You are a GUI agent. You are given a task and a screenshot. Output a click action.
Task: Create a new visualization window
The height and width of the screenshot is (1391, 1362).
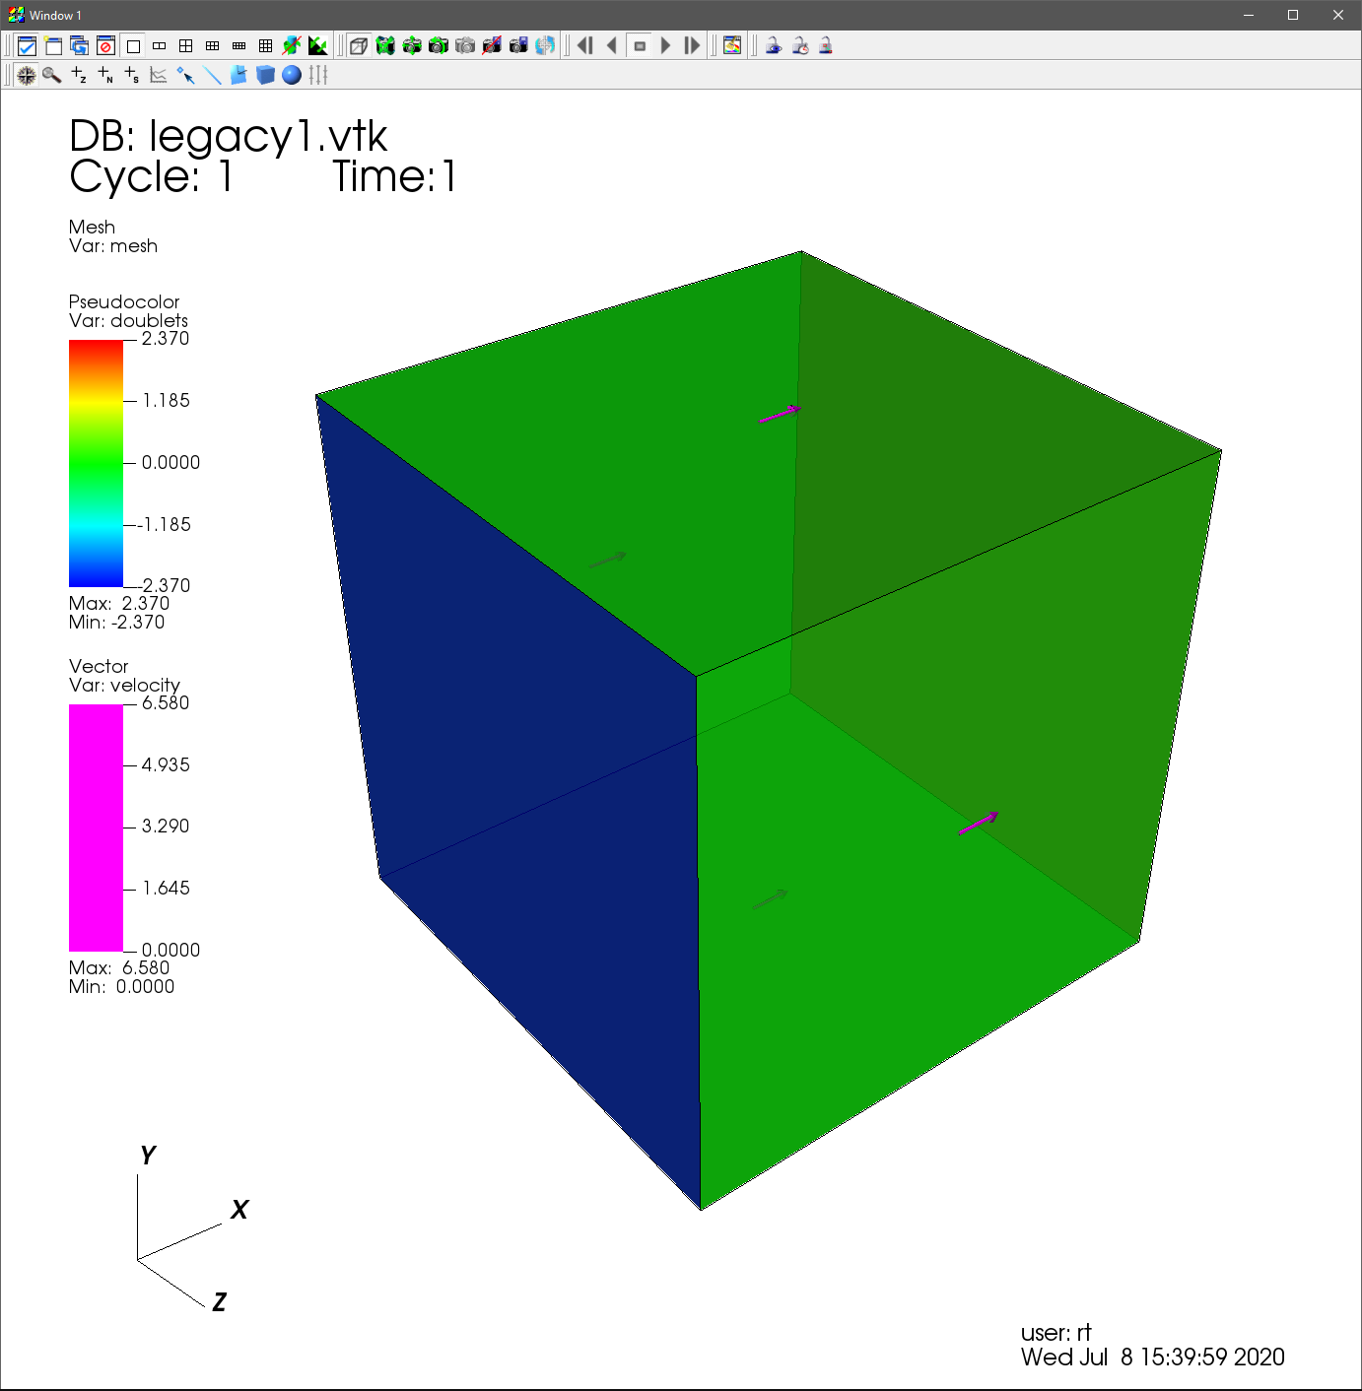click(53, 45)
